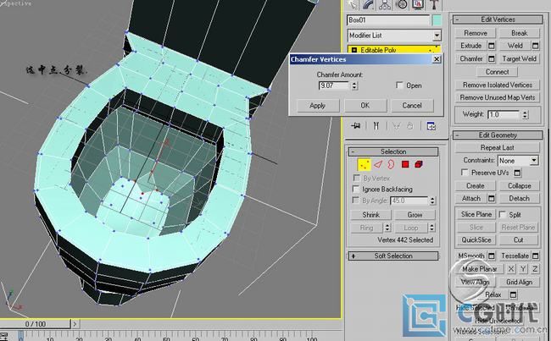Screen dimensions: 551x341
Task: Open the object color swatch next to Box01
Action: [x=437, y=20]
